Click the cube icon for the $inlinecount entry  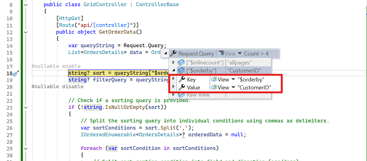point(181,63)
